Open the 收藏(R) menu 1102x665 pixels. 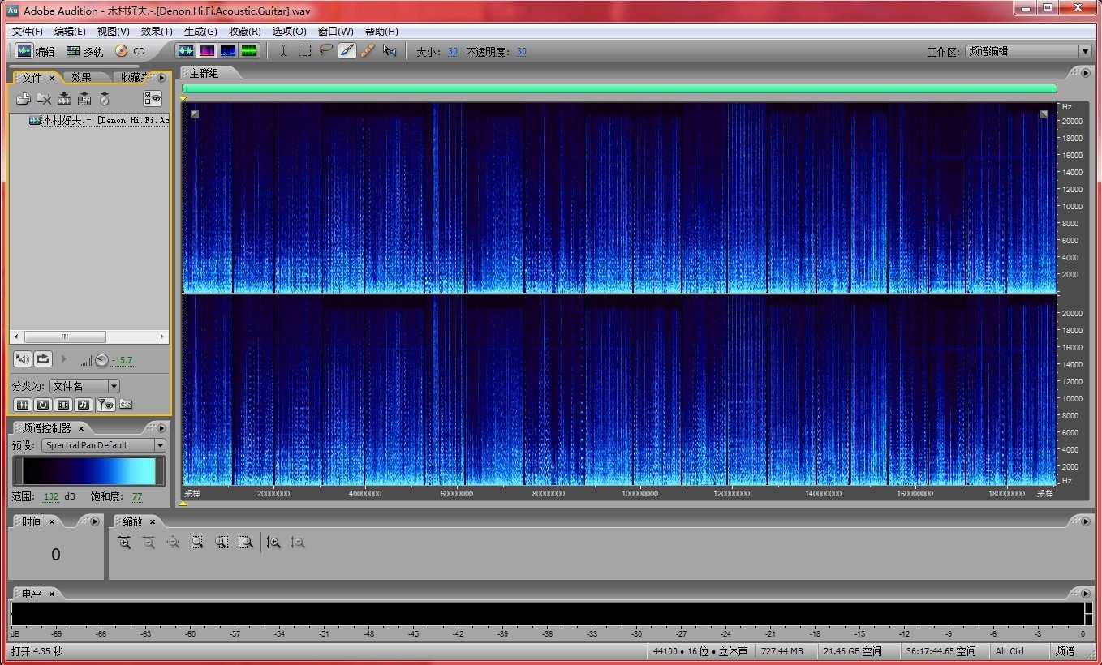245,32
